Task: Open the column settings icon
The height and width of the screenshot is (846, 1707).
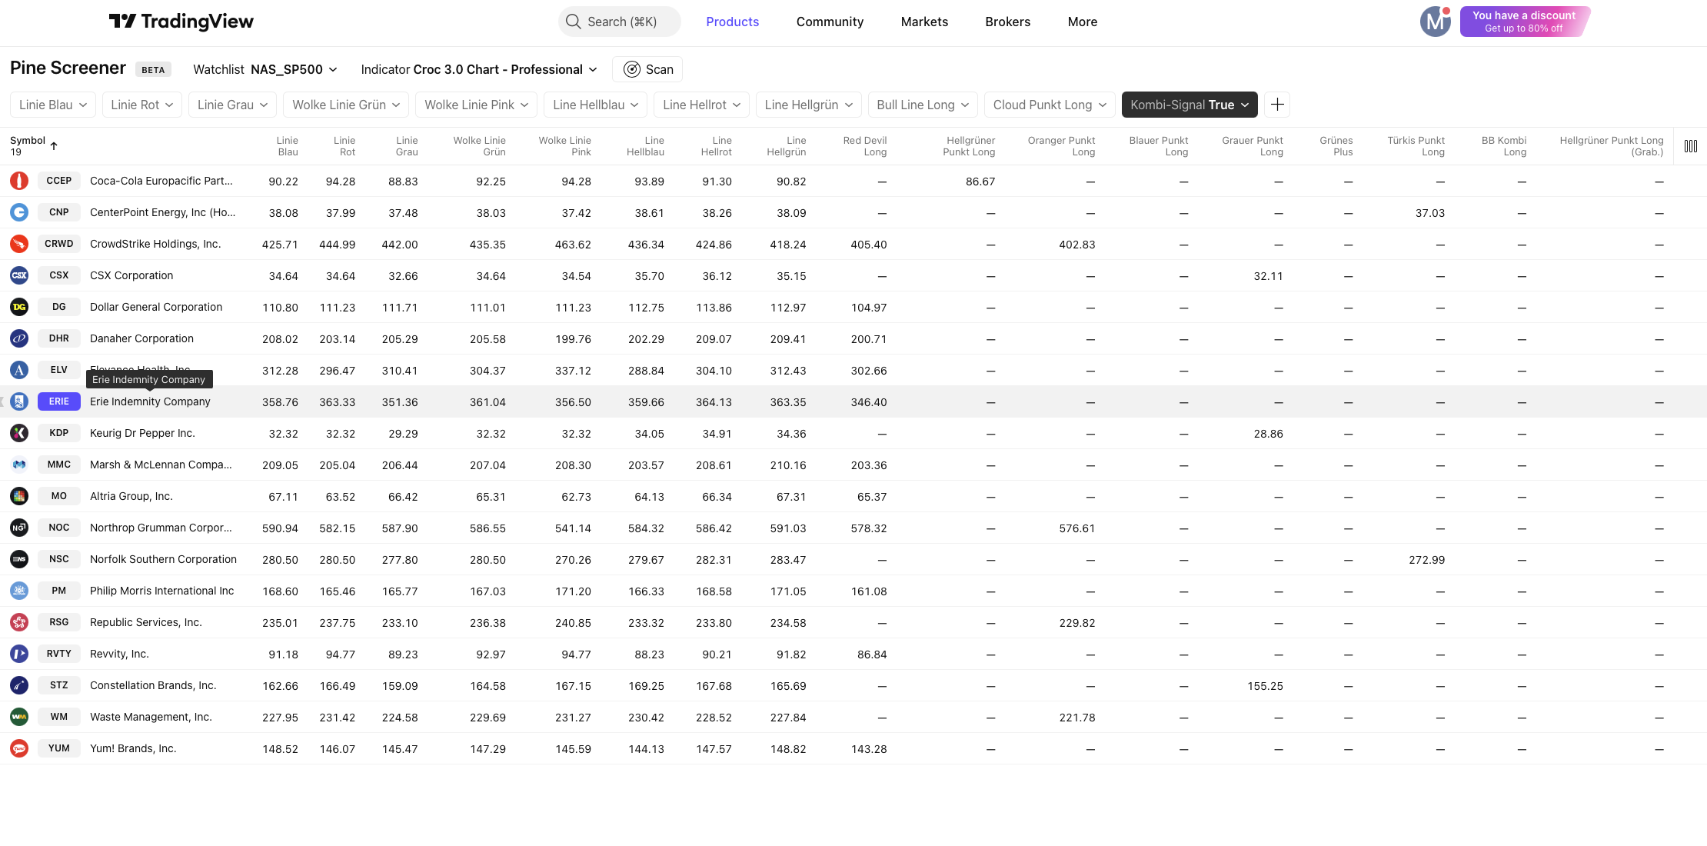Action: [x=1690, y=146]
